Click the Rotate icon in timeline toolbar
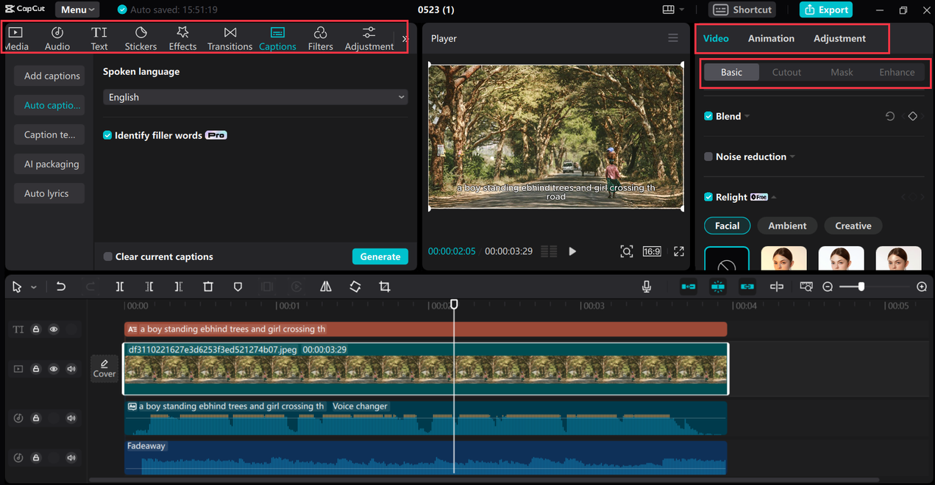Viewport: 935px width, 485px height. 355,287
